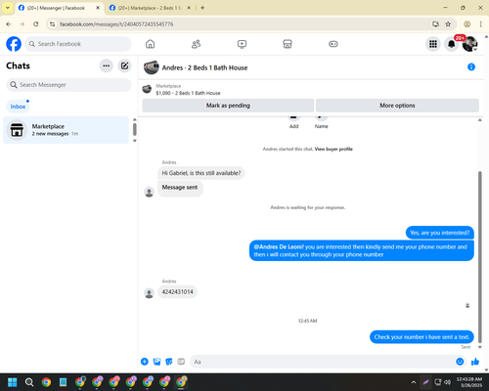Screen dimensions: 489x391
Task: Open the View buyer profile link
Action: (x=333, y=149)
